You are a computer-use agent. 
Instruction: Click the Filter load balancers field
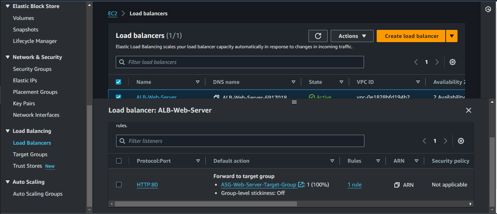pyautogui.click(x=240, y=62)
